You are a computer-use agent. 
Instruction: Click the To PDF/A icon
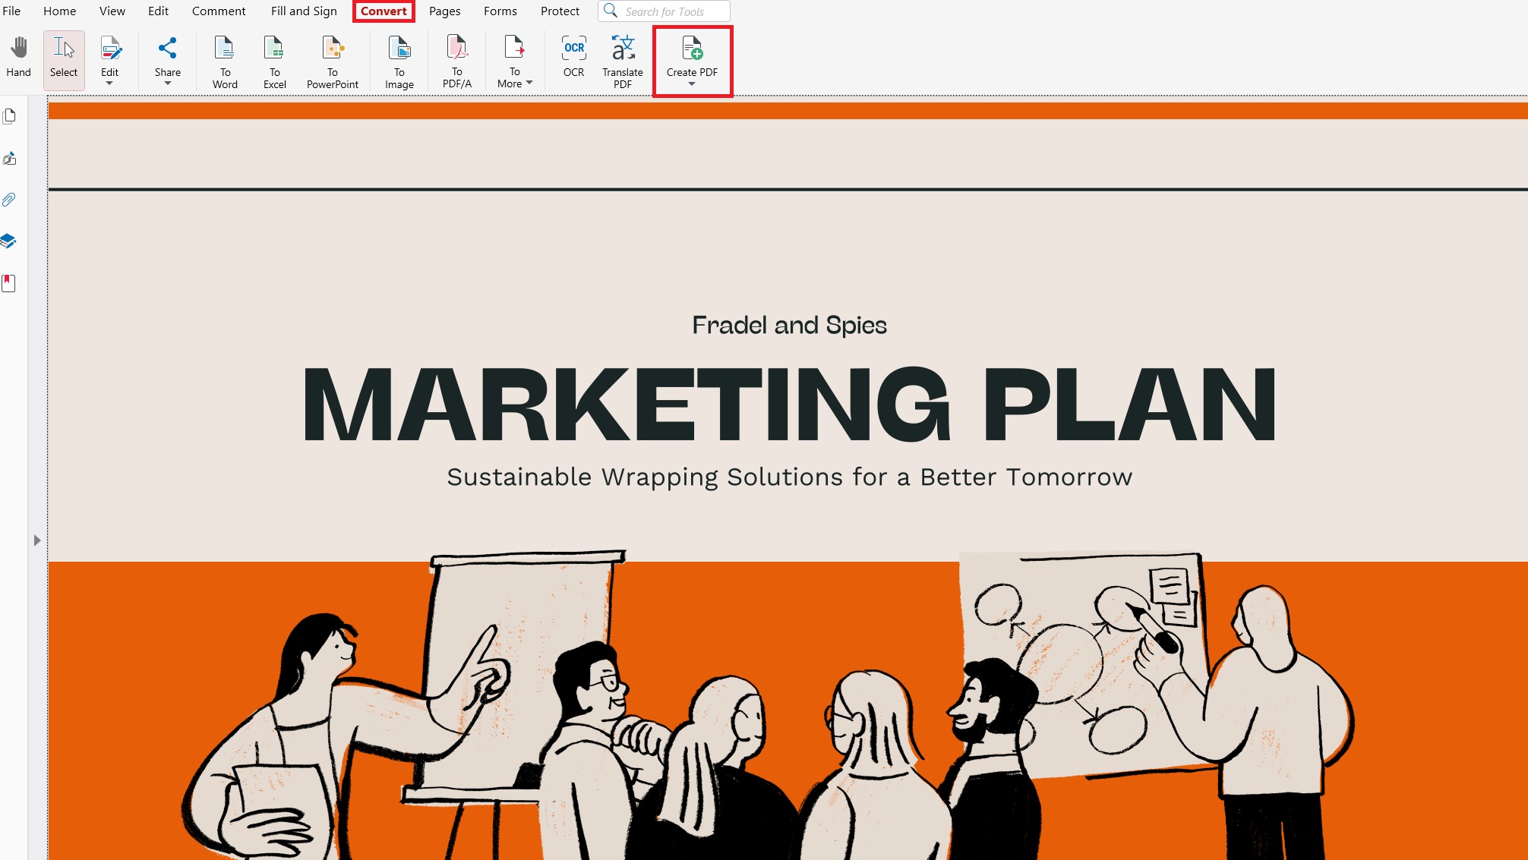point(456,61)
